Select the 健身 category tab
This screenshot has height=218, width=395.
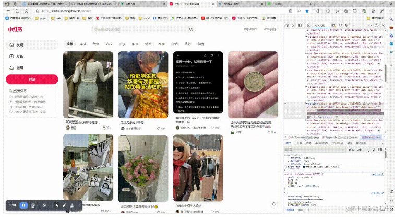tap(201, 44)
